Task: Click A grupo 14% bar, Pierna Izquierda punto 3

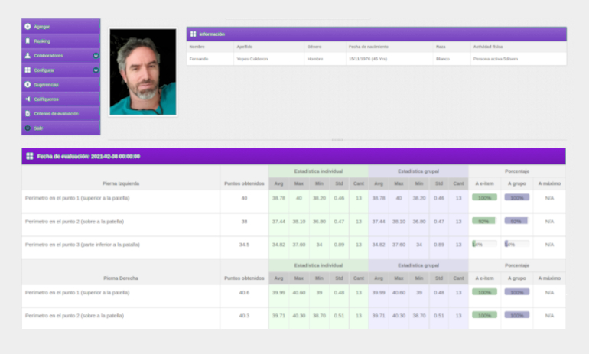Action: (x=517, y=244)
